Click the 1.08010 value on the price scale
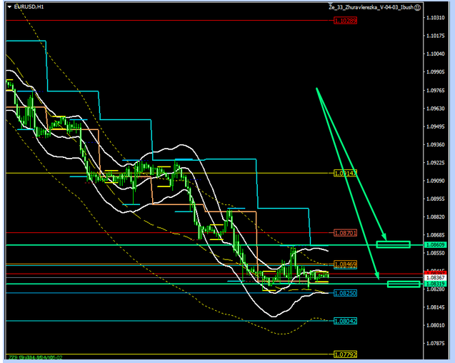This screenshot has height=363, width=455. coord(435,325)
